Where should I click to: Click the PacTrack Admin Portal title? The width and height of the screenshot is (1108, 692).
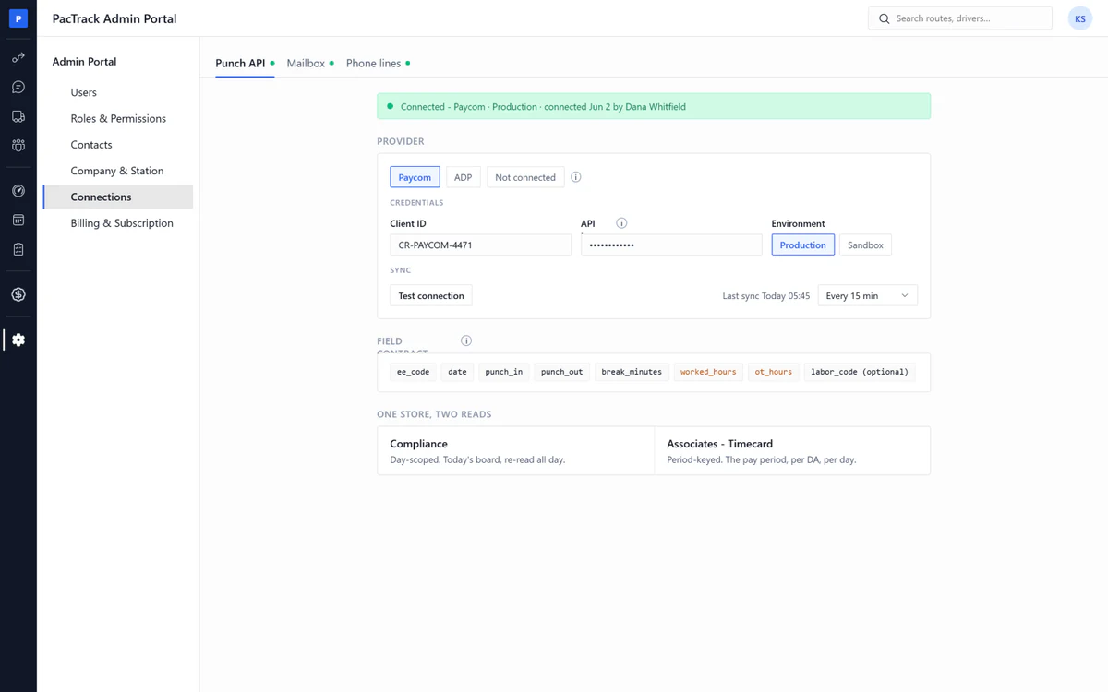click(x=114, y=18)
